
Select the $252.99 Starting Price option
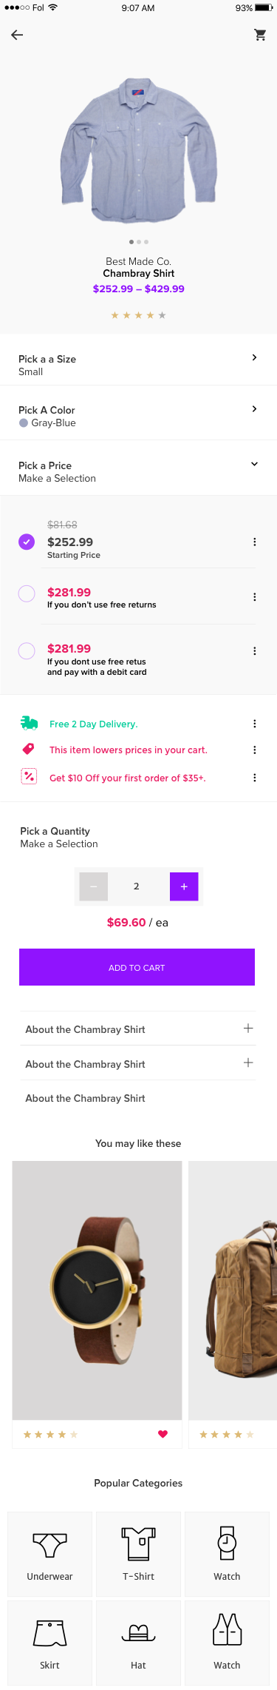point(27,542)
